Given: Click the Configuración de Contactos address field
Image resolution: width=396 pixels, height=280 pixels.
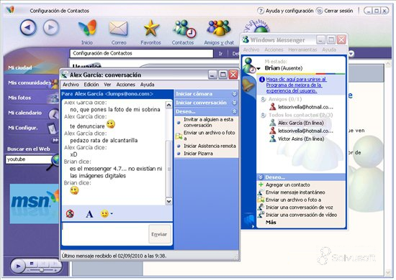Looking at the screenshot, I should pos(141,53).
